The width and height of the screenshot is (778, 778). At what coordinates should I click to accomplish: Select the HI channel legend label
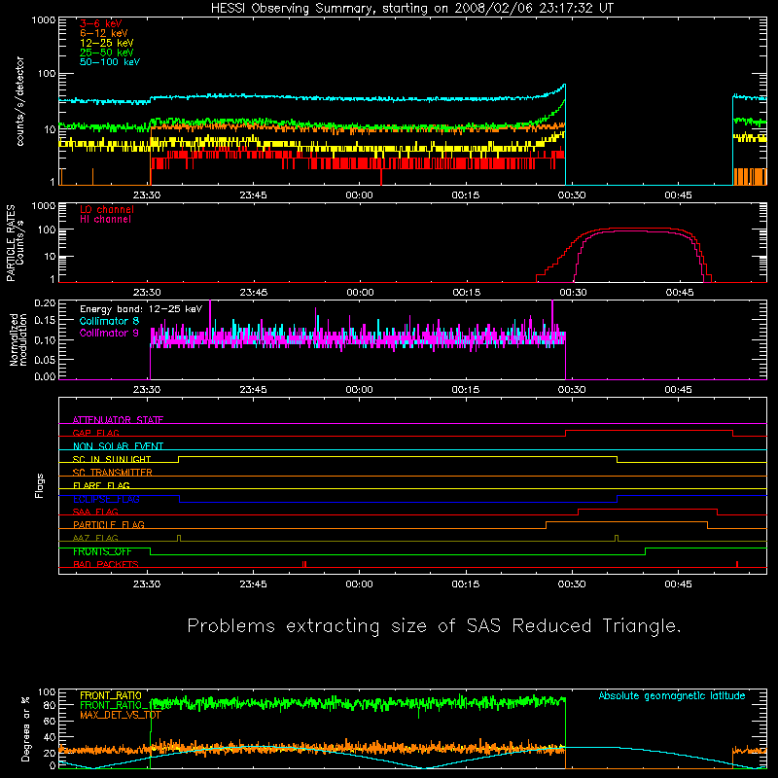106,220
